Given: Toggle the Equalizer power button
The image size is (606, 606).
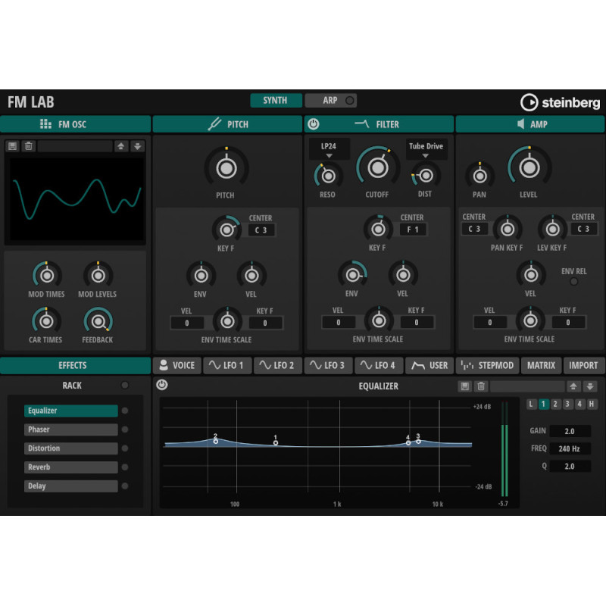Looking at the screenshot, I should point(162,385).
